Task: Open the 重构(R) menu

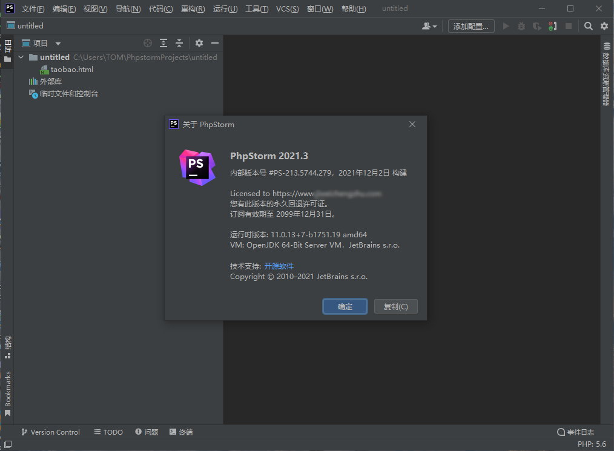Action: point(193,8)
